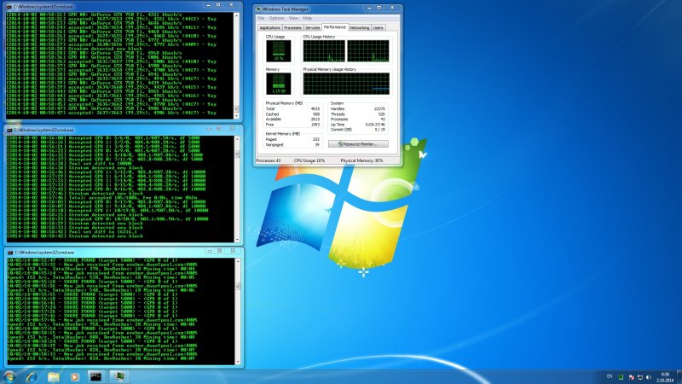Image resolution: width=682 pixels, height=384 pixels.
Task: Click the Task Manager taskbar button
Action: pyautogui.click(x=119, y=376)
